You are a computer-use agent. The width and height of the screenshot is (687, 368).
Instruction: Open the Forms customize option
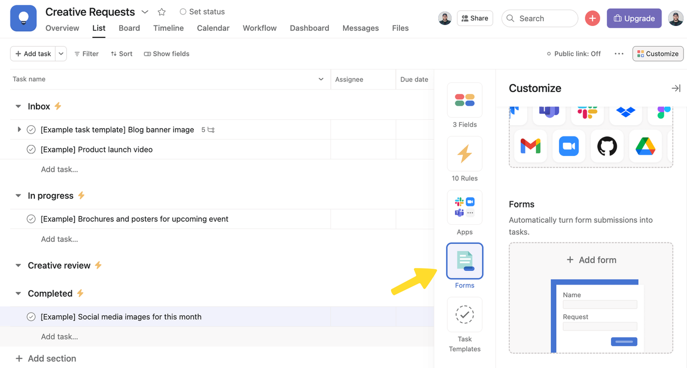tap(464, 261)
